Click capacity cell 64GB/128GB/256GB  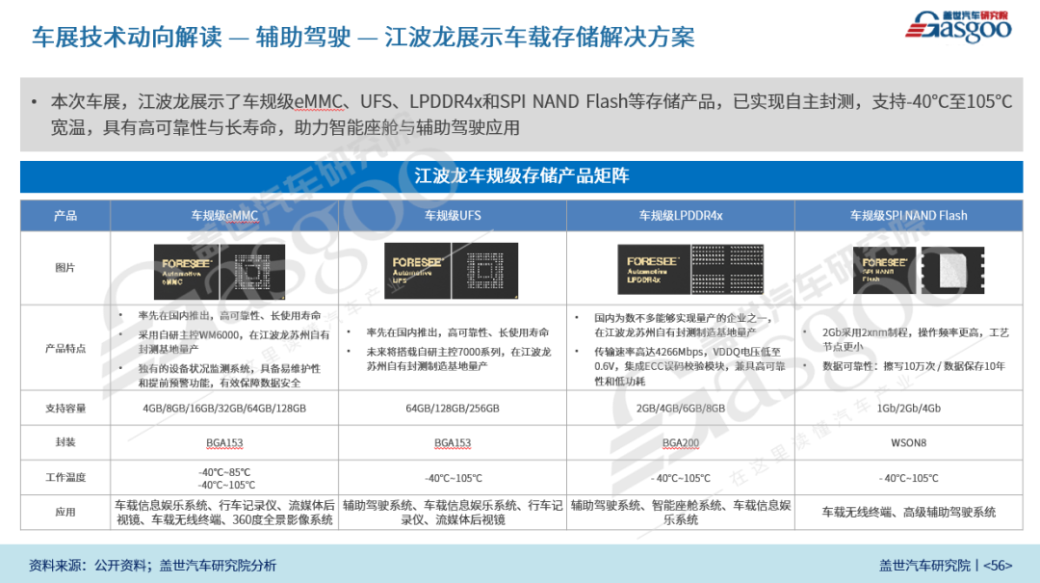[x=453, y=409]
